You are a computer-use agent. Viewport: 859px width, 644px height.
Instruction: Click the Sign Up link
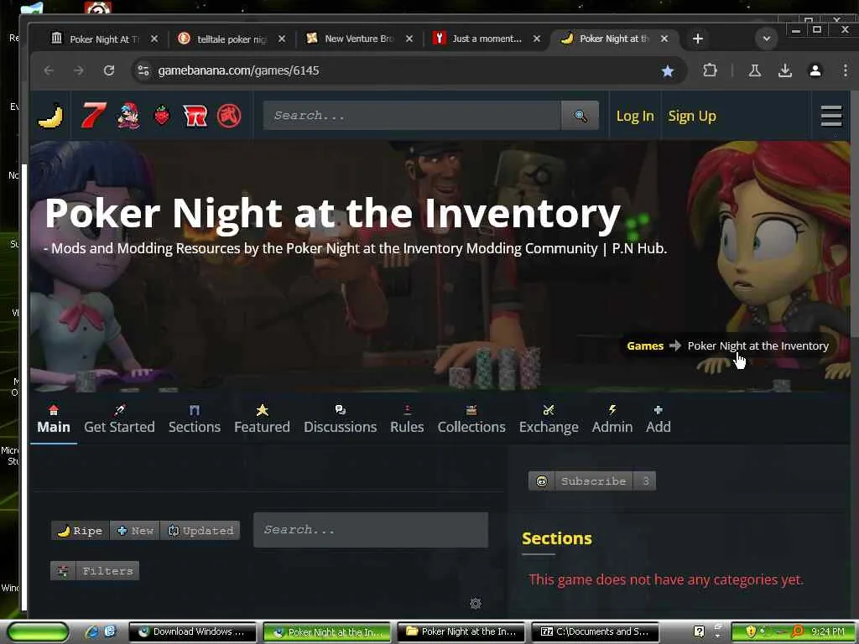692,116
